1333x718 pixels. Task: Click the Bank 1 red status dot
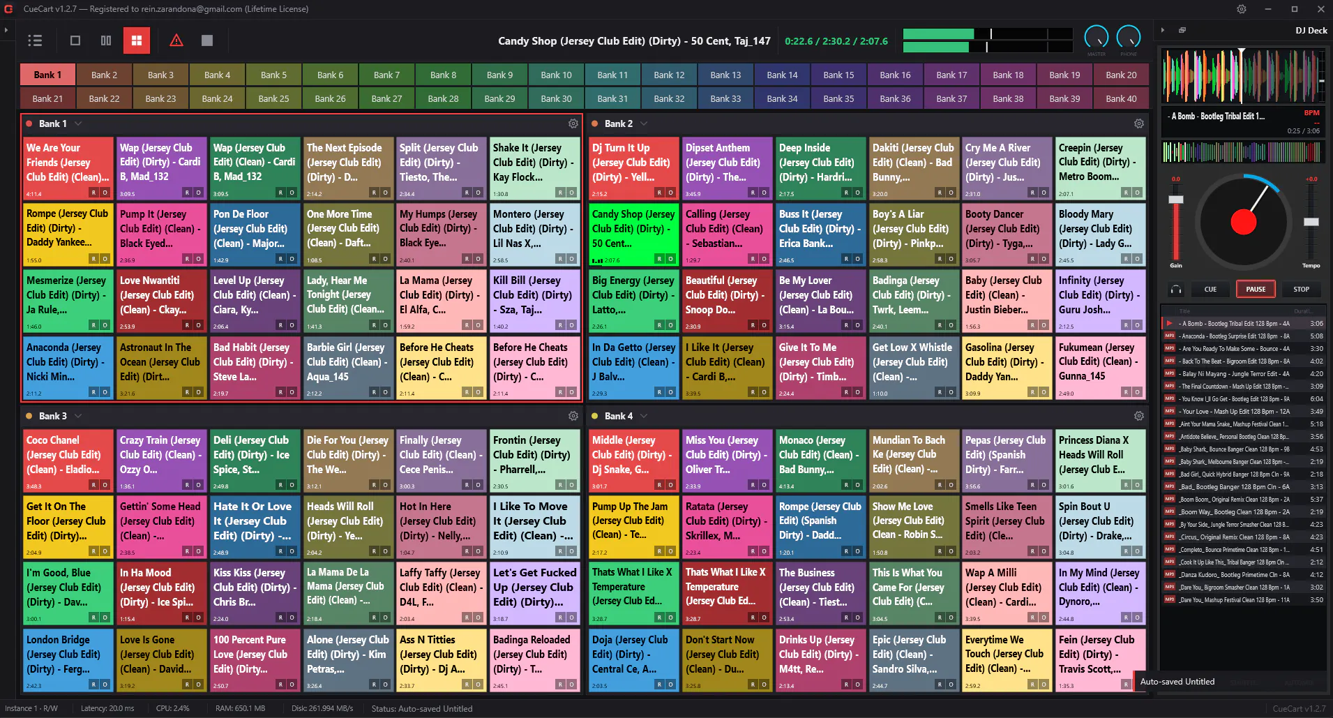click(x=29, y=124)
